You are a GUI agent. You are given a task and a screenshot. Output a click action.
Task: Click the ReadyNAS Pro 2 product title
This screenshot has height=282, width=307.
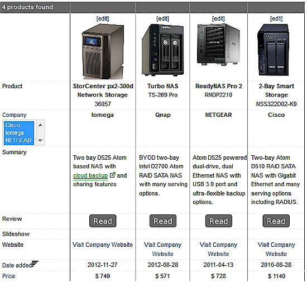pos(219,86)
